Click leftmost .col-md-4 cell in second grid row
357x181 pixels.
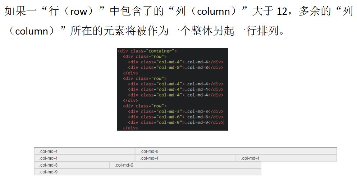point(84,158)
